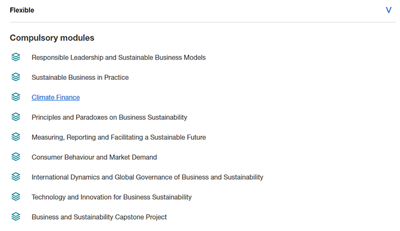Click the stack icon beside Sustainable Business in Practice

pyautogui.click(x=16, y=77)
